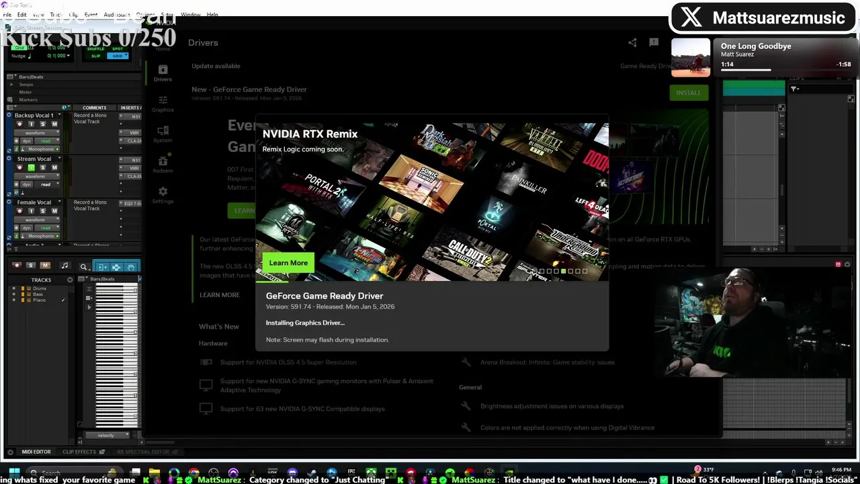Click the active green carousel indicator dot
The width and height of the screenshot is (860, 484).
[x=564, y=271]
